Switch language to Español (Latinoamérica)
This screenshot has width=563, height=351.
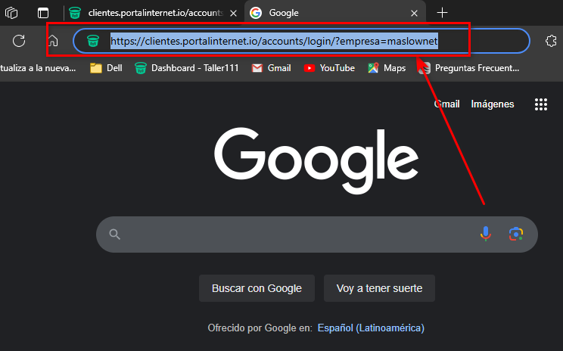(x=371, y=328)
